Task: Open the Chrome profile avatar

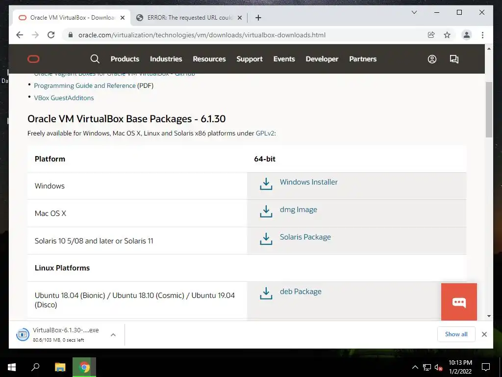Action: coord(467,35)
